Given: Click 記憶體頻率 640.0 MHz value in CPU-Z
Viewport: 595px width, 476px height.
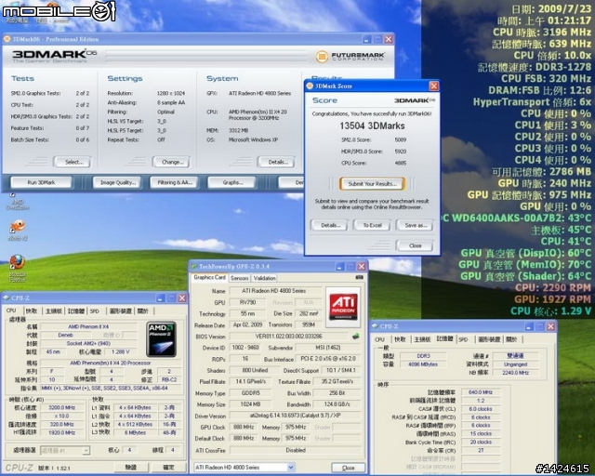Looking at the screenshot, I should click(480, 392).
